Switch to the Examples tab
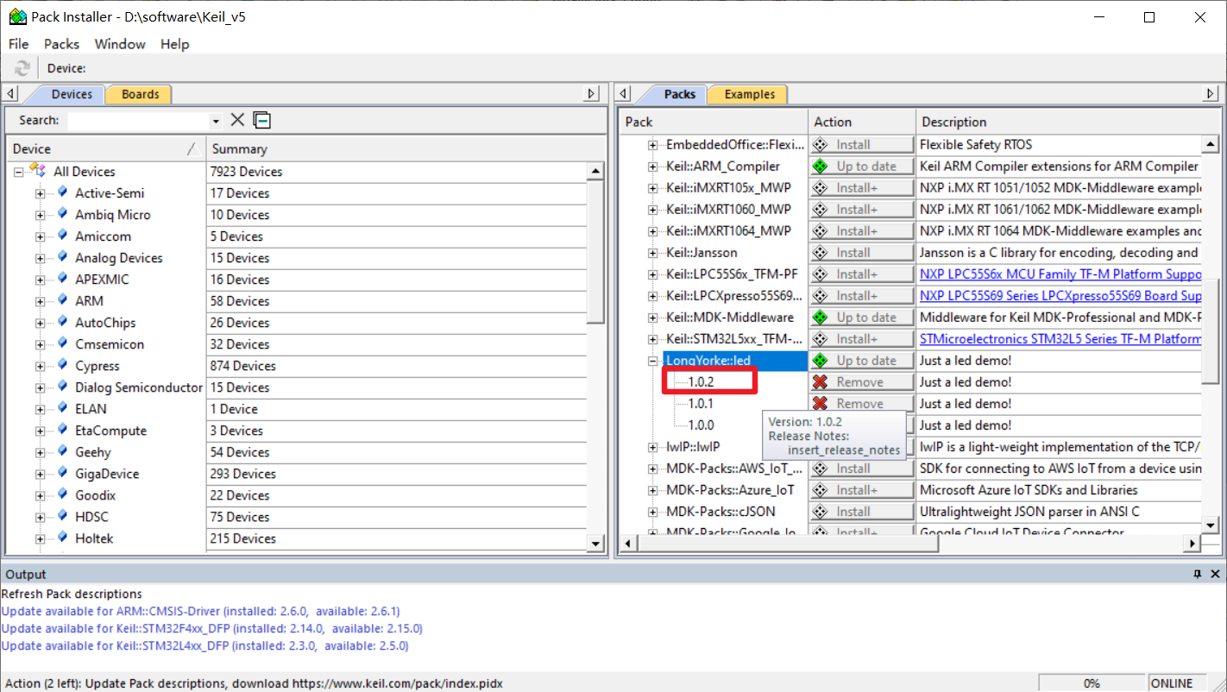Viewport: 1227px width, 692px height. point(749,94)
